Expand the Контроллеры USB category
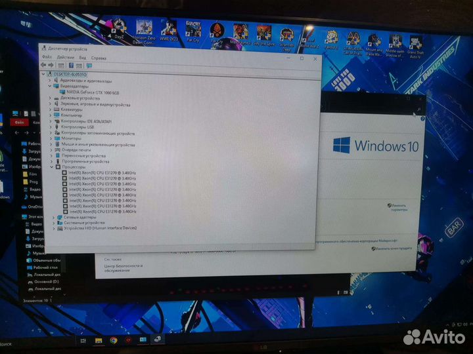473x354 pixels. pos(51,127)
